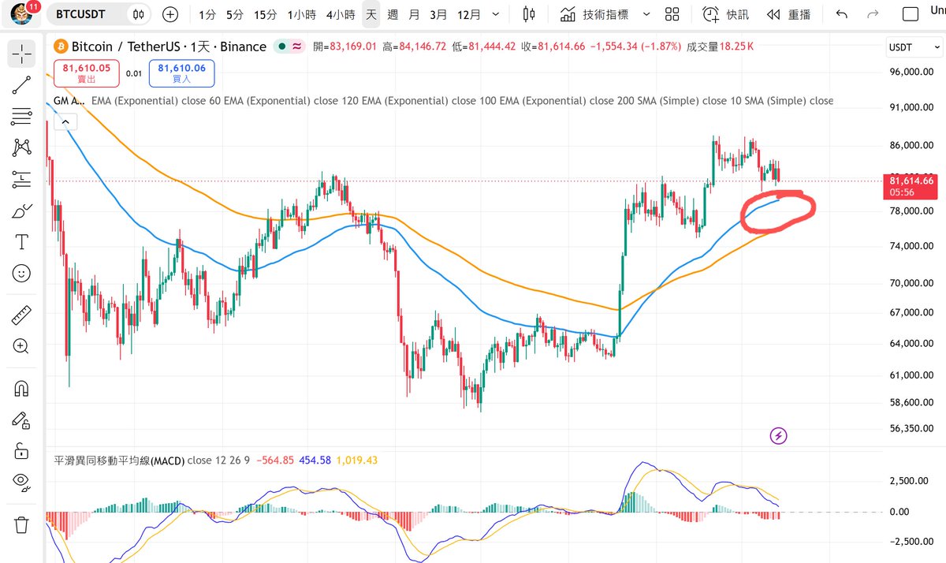
Task: Select the brush drawing tool
Action: click(x=21, y=211)
